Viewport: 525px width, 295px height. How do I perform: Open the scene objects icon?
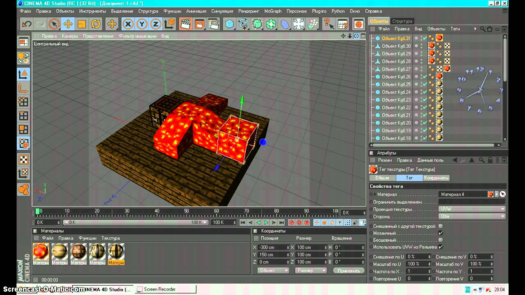(299, 24)
